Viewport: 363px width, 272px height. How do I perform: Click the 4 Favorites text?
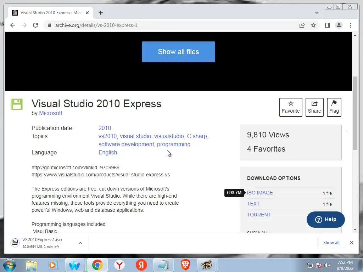[266, 149]
